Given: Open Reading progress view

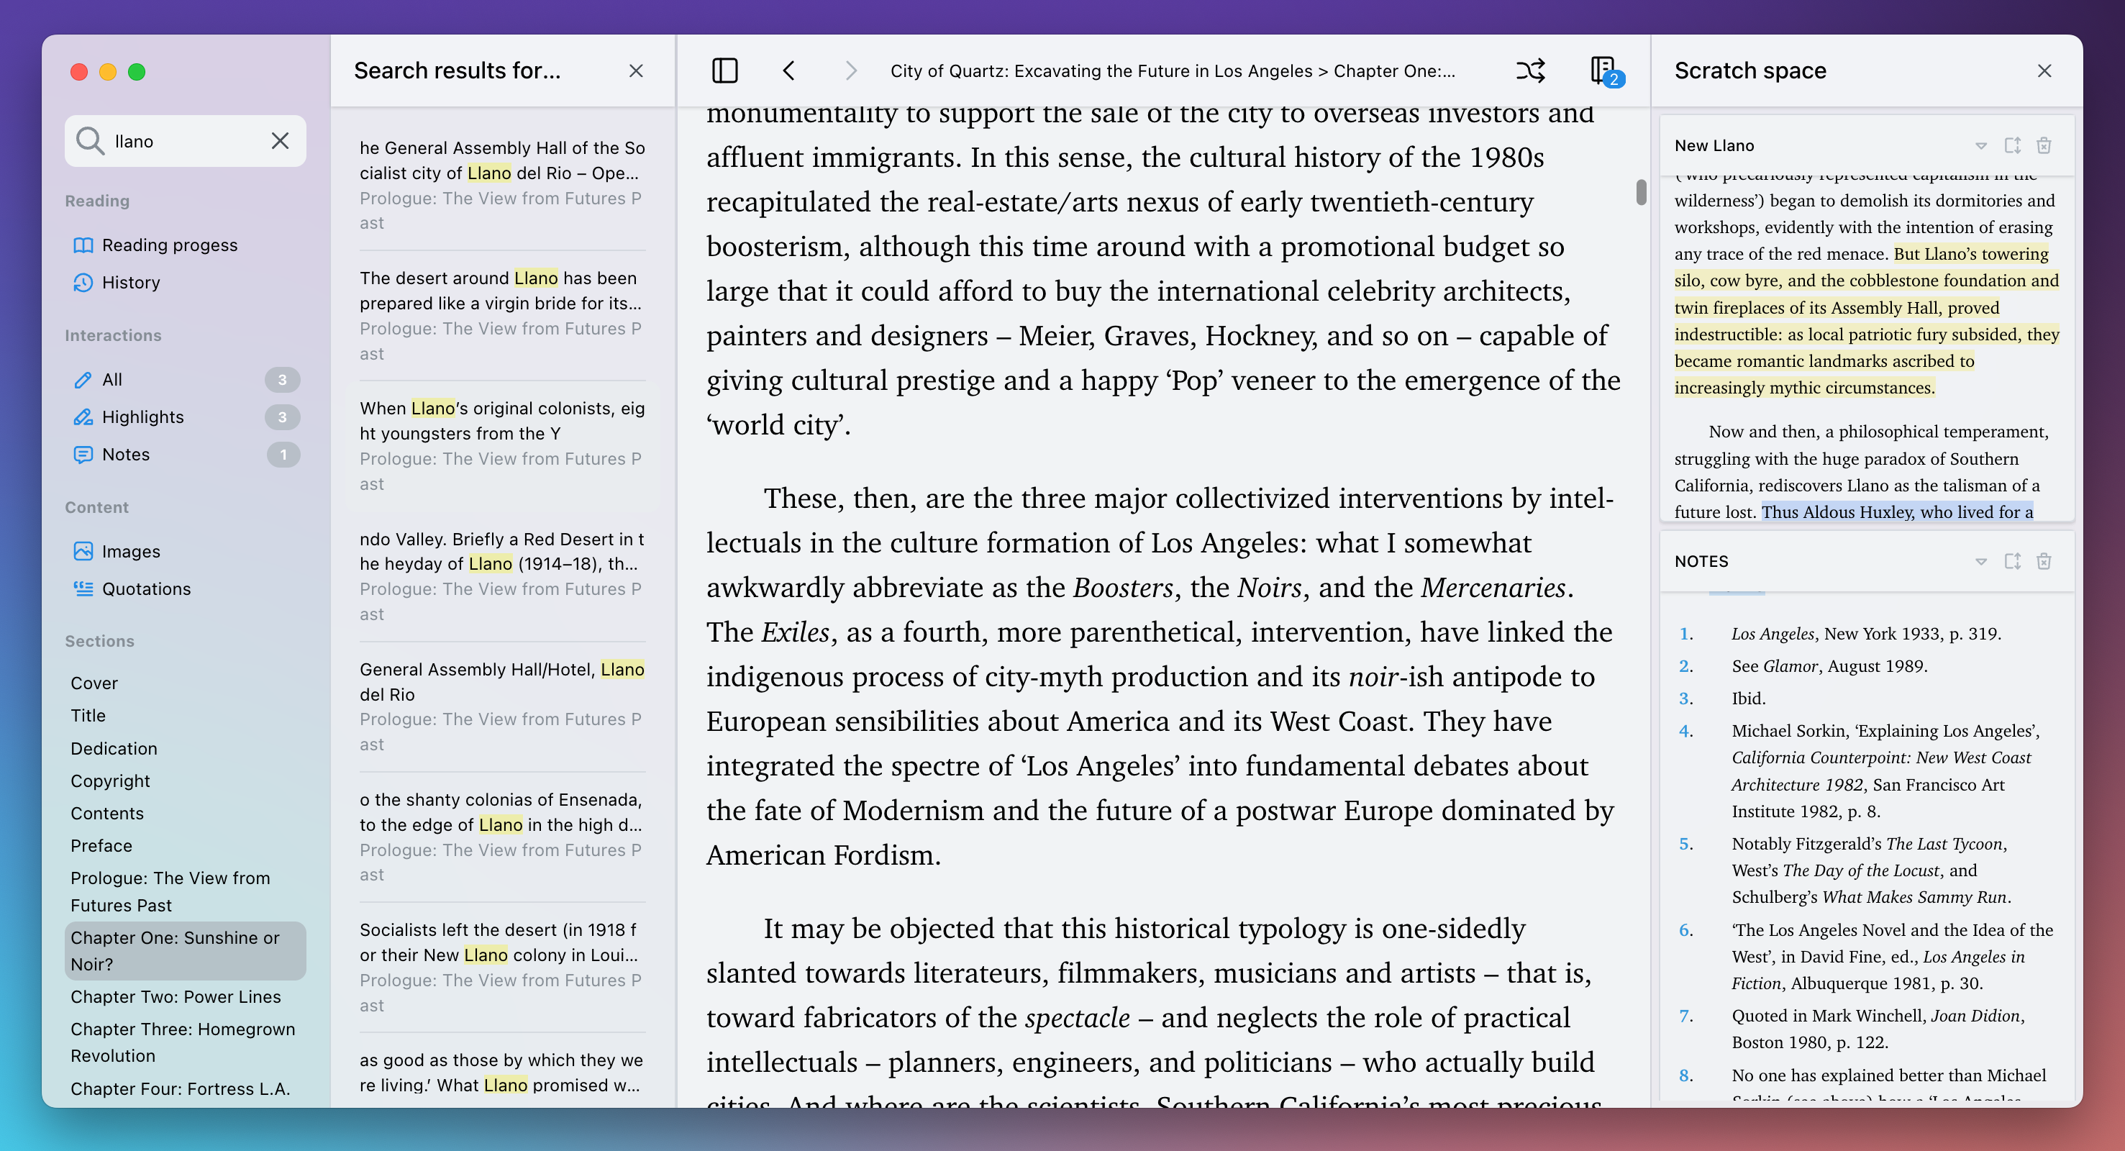Looking at the screenshot, I should click(169, 245).
